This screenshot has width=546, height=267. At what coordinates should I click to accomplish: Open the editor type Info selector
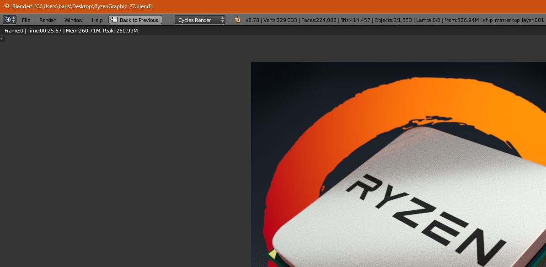point(10,20)
